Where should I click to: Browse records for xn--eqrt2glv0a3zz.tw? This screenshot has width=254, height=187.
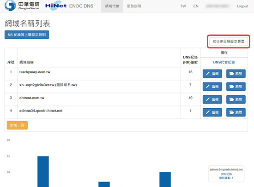tap(236, 87)
